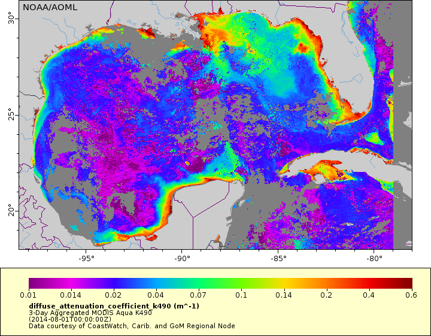Click the rainbow color scale bar
The image size is (431, 336).
pos(220,283)
